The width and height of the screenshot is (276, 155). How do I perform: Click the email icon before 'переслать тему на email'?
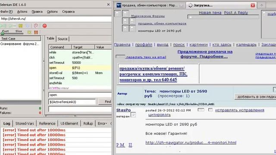[120, 56]
